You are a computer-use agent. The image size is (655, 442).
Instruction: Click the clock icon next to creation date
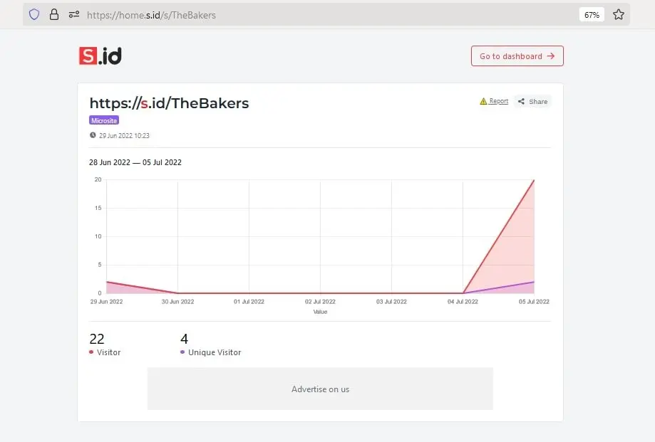[x=93, y=135]
